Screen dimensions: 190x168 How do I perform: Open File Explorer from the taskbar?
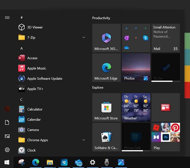click(50, 162)
